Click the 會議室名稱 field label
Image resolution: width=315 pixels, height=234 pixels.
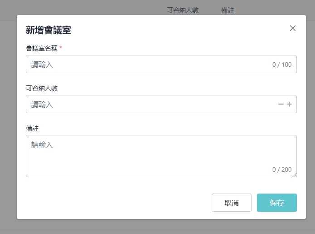pos(42,48)
